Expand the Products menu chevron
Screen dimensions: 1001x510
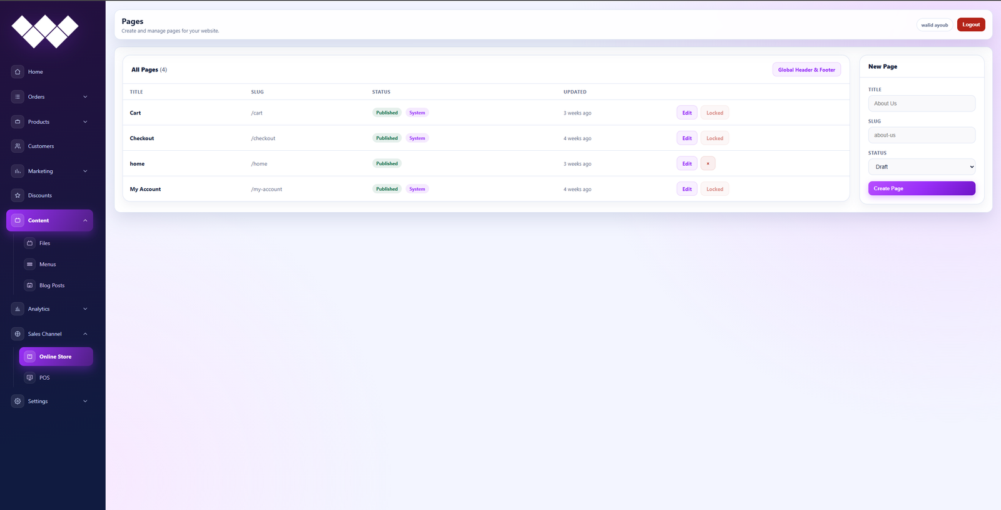(85, 122)
